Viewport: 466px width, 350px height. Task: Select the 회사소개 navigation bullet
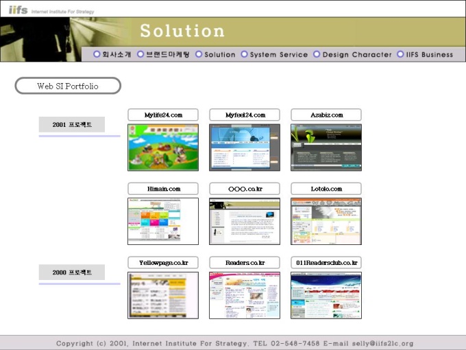click(x=97, y=54)
